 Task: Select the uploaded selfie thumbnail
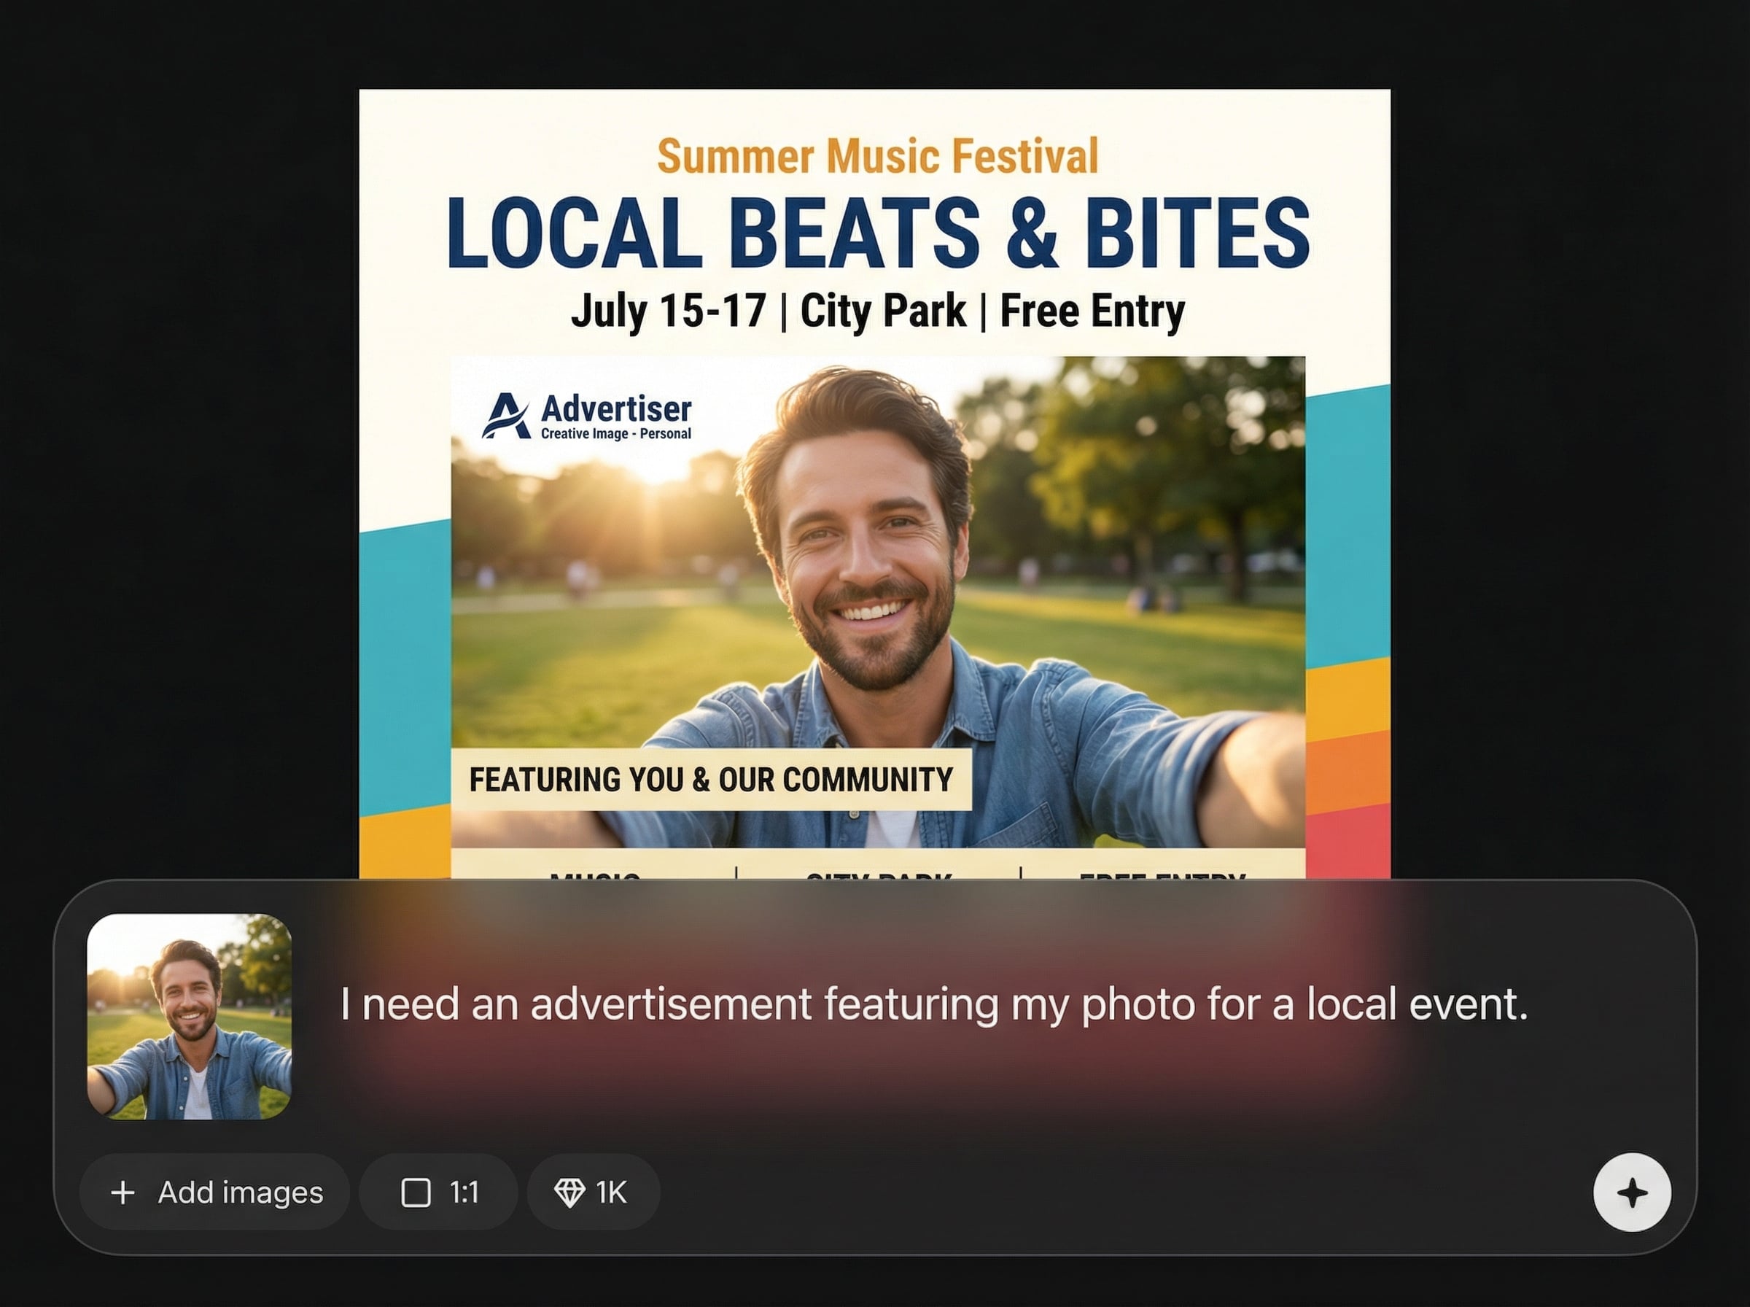click(x=189, y=1017)
